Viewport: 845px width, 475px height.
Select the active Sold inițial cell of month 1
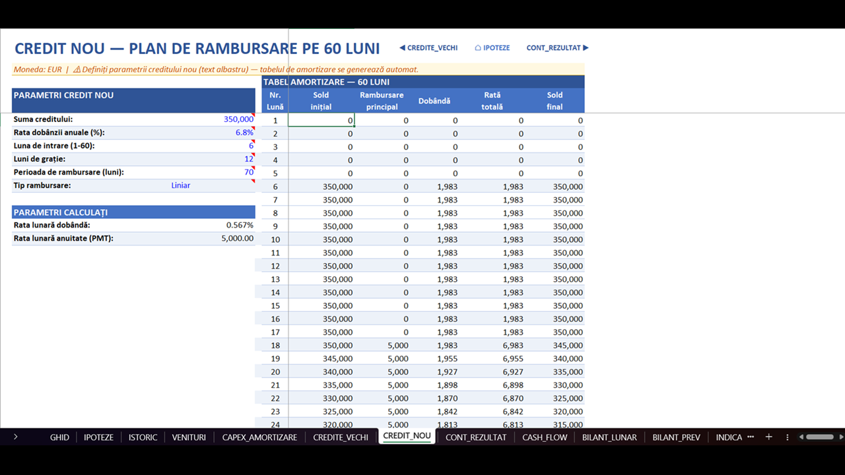(321, 120)
